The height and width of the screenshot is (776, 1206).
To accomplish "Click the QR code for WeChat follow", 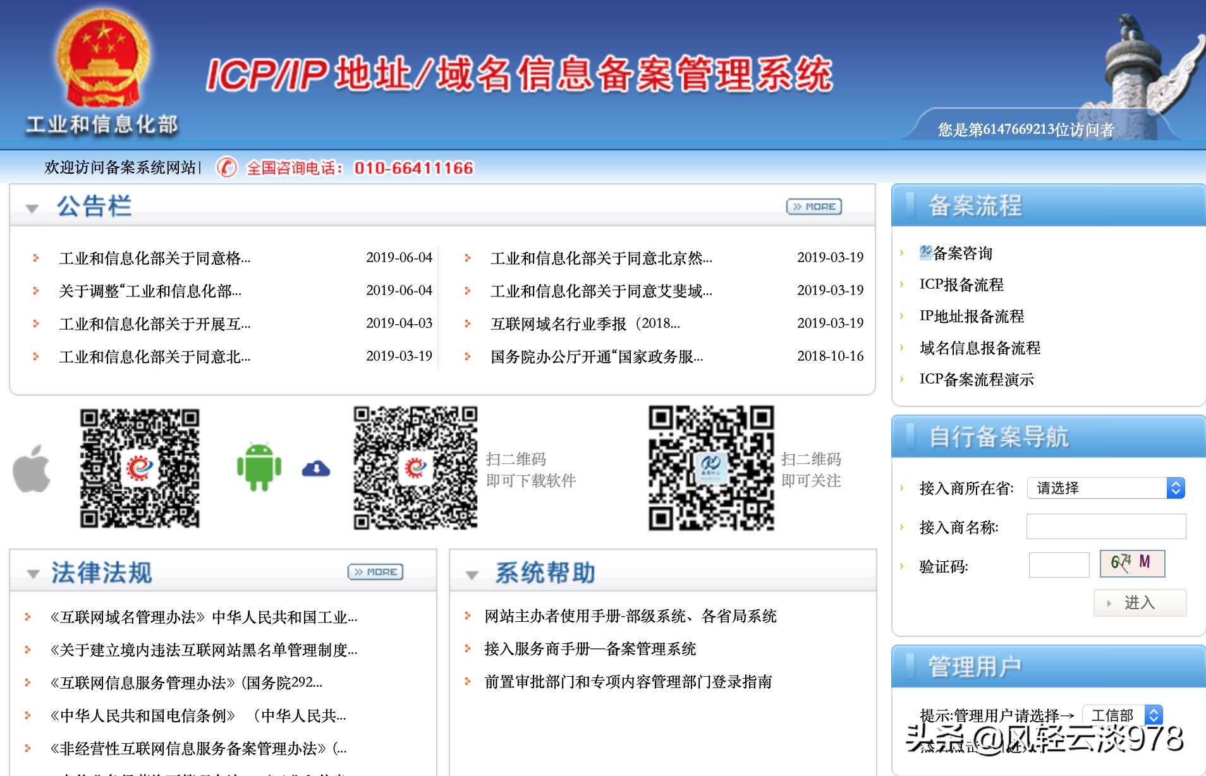I will coord(710,469).
